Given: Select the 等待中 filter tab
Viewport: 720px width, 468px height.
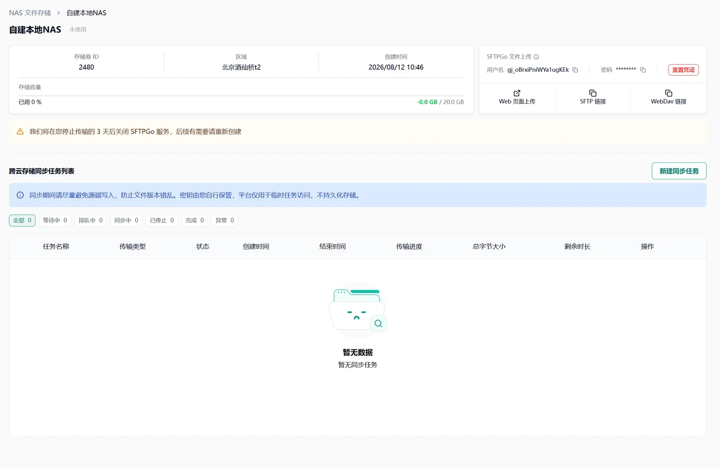Looking at the screenshot, I should point(55,220).
